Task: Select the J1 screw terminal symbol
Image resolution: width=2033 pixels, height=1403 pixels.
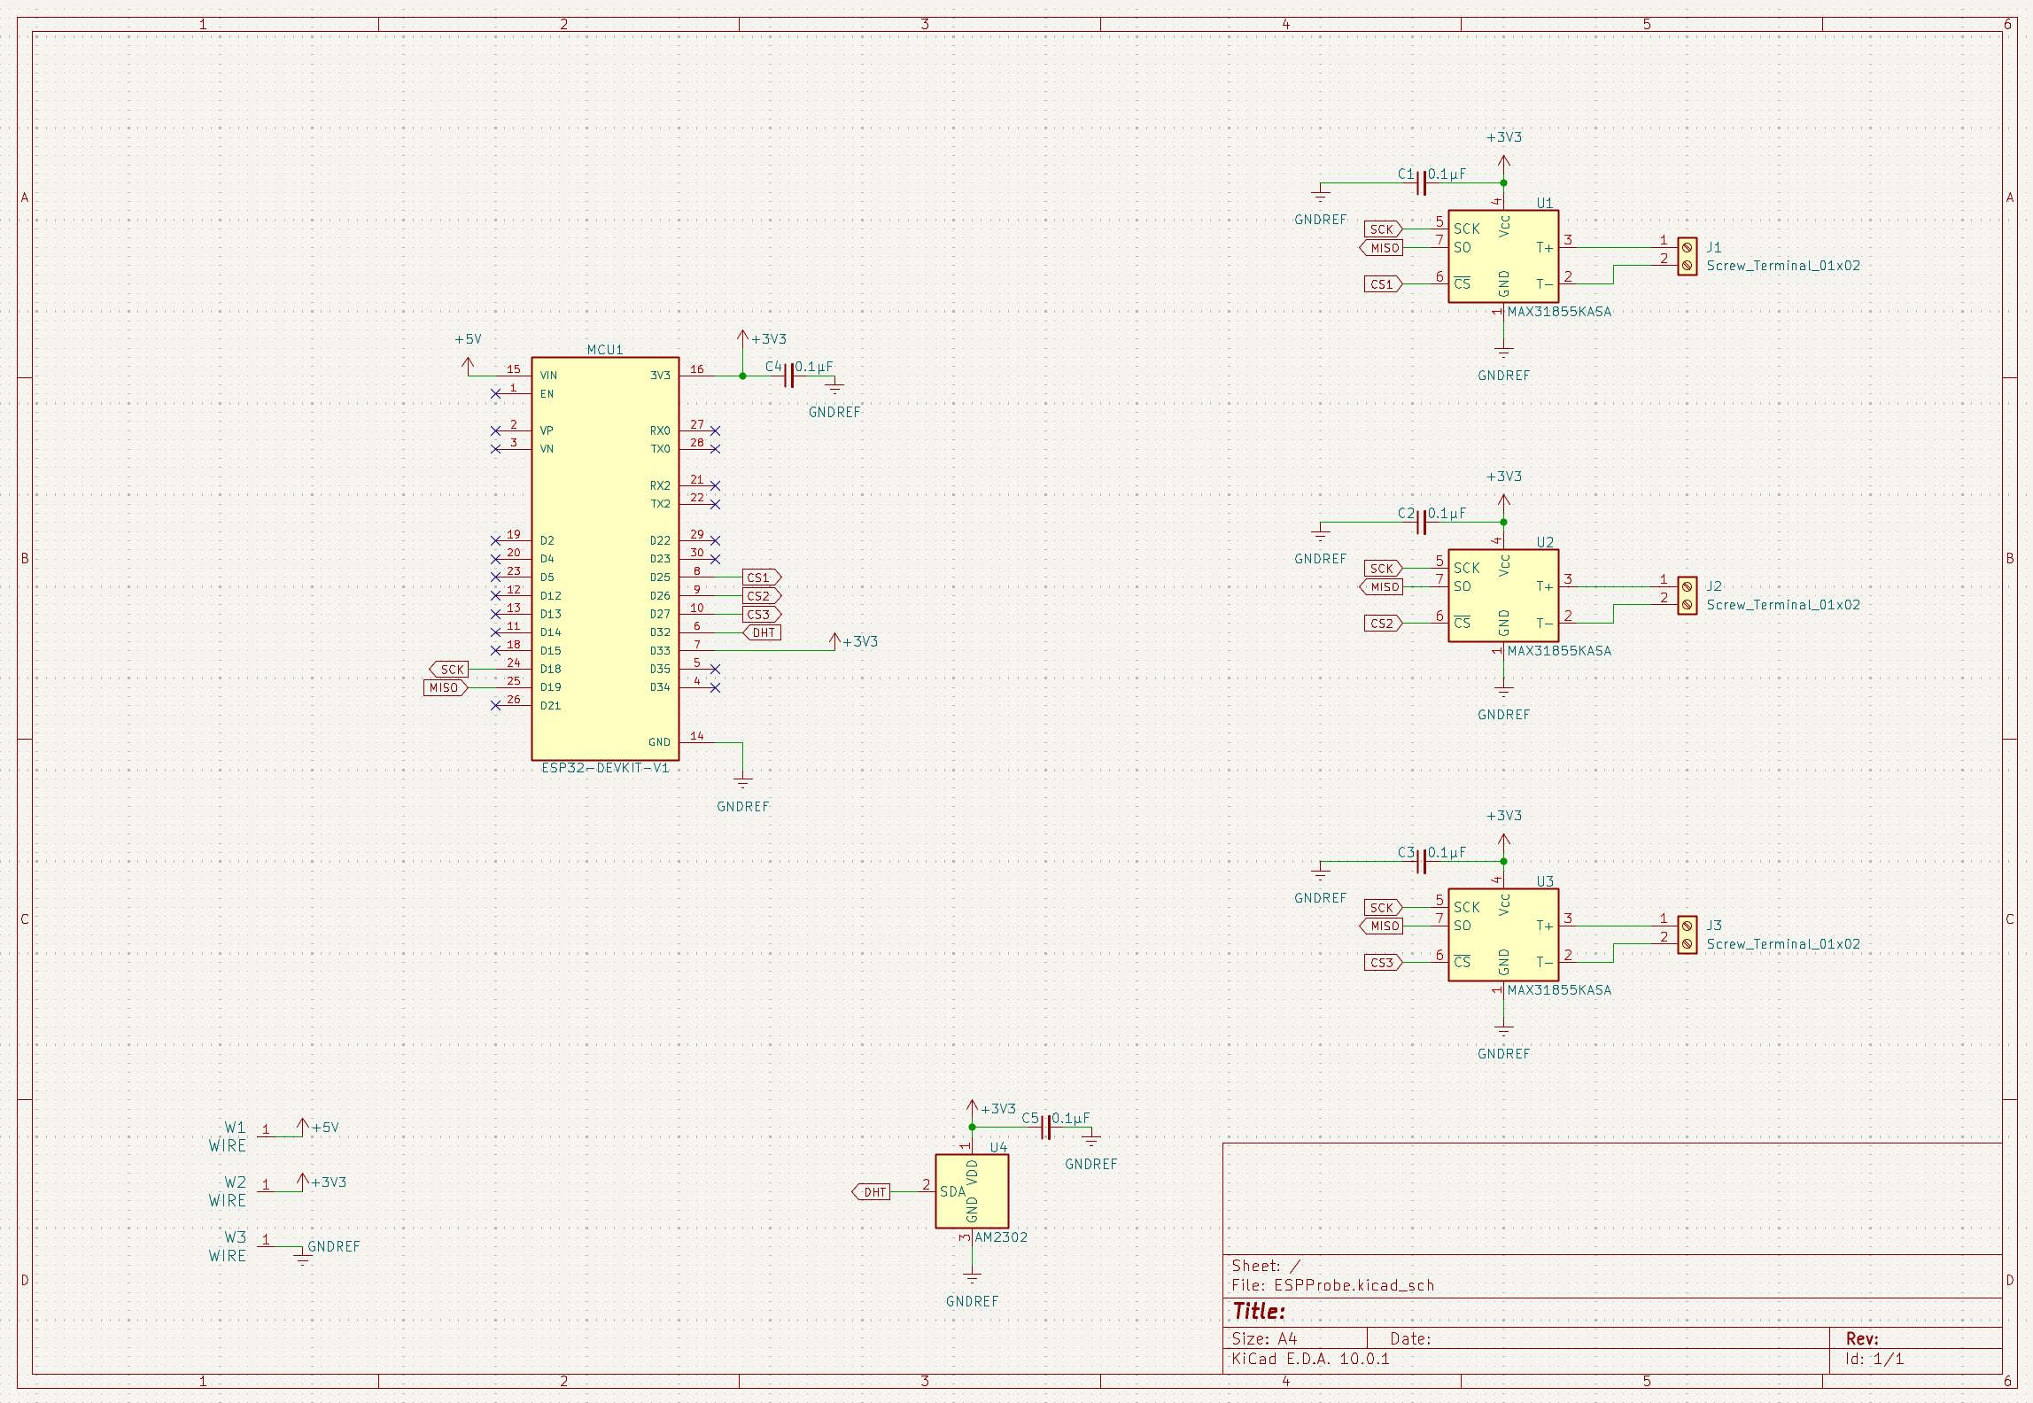Action: pos(1688,257)
